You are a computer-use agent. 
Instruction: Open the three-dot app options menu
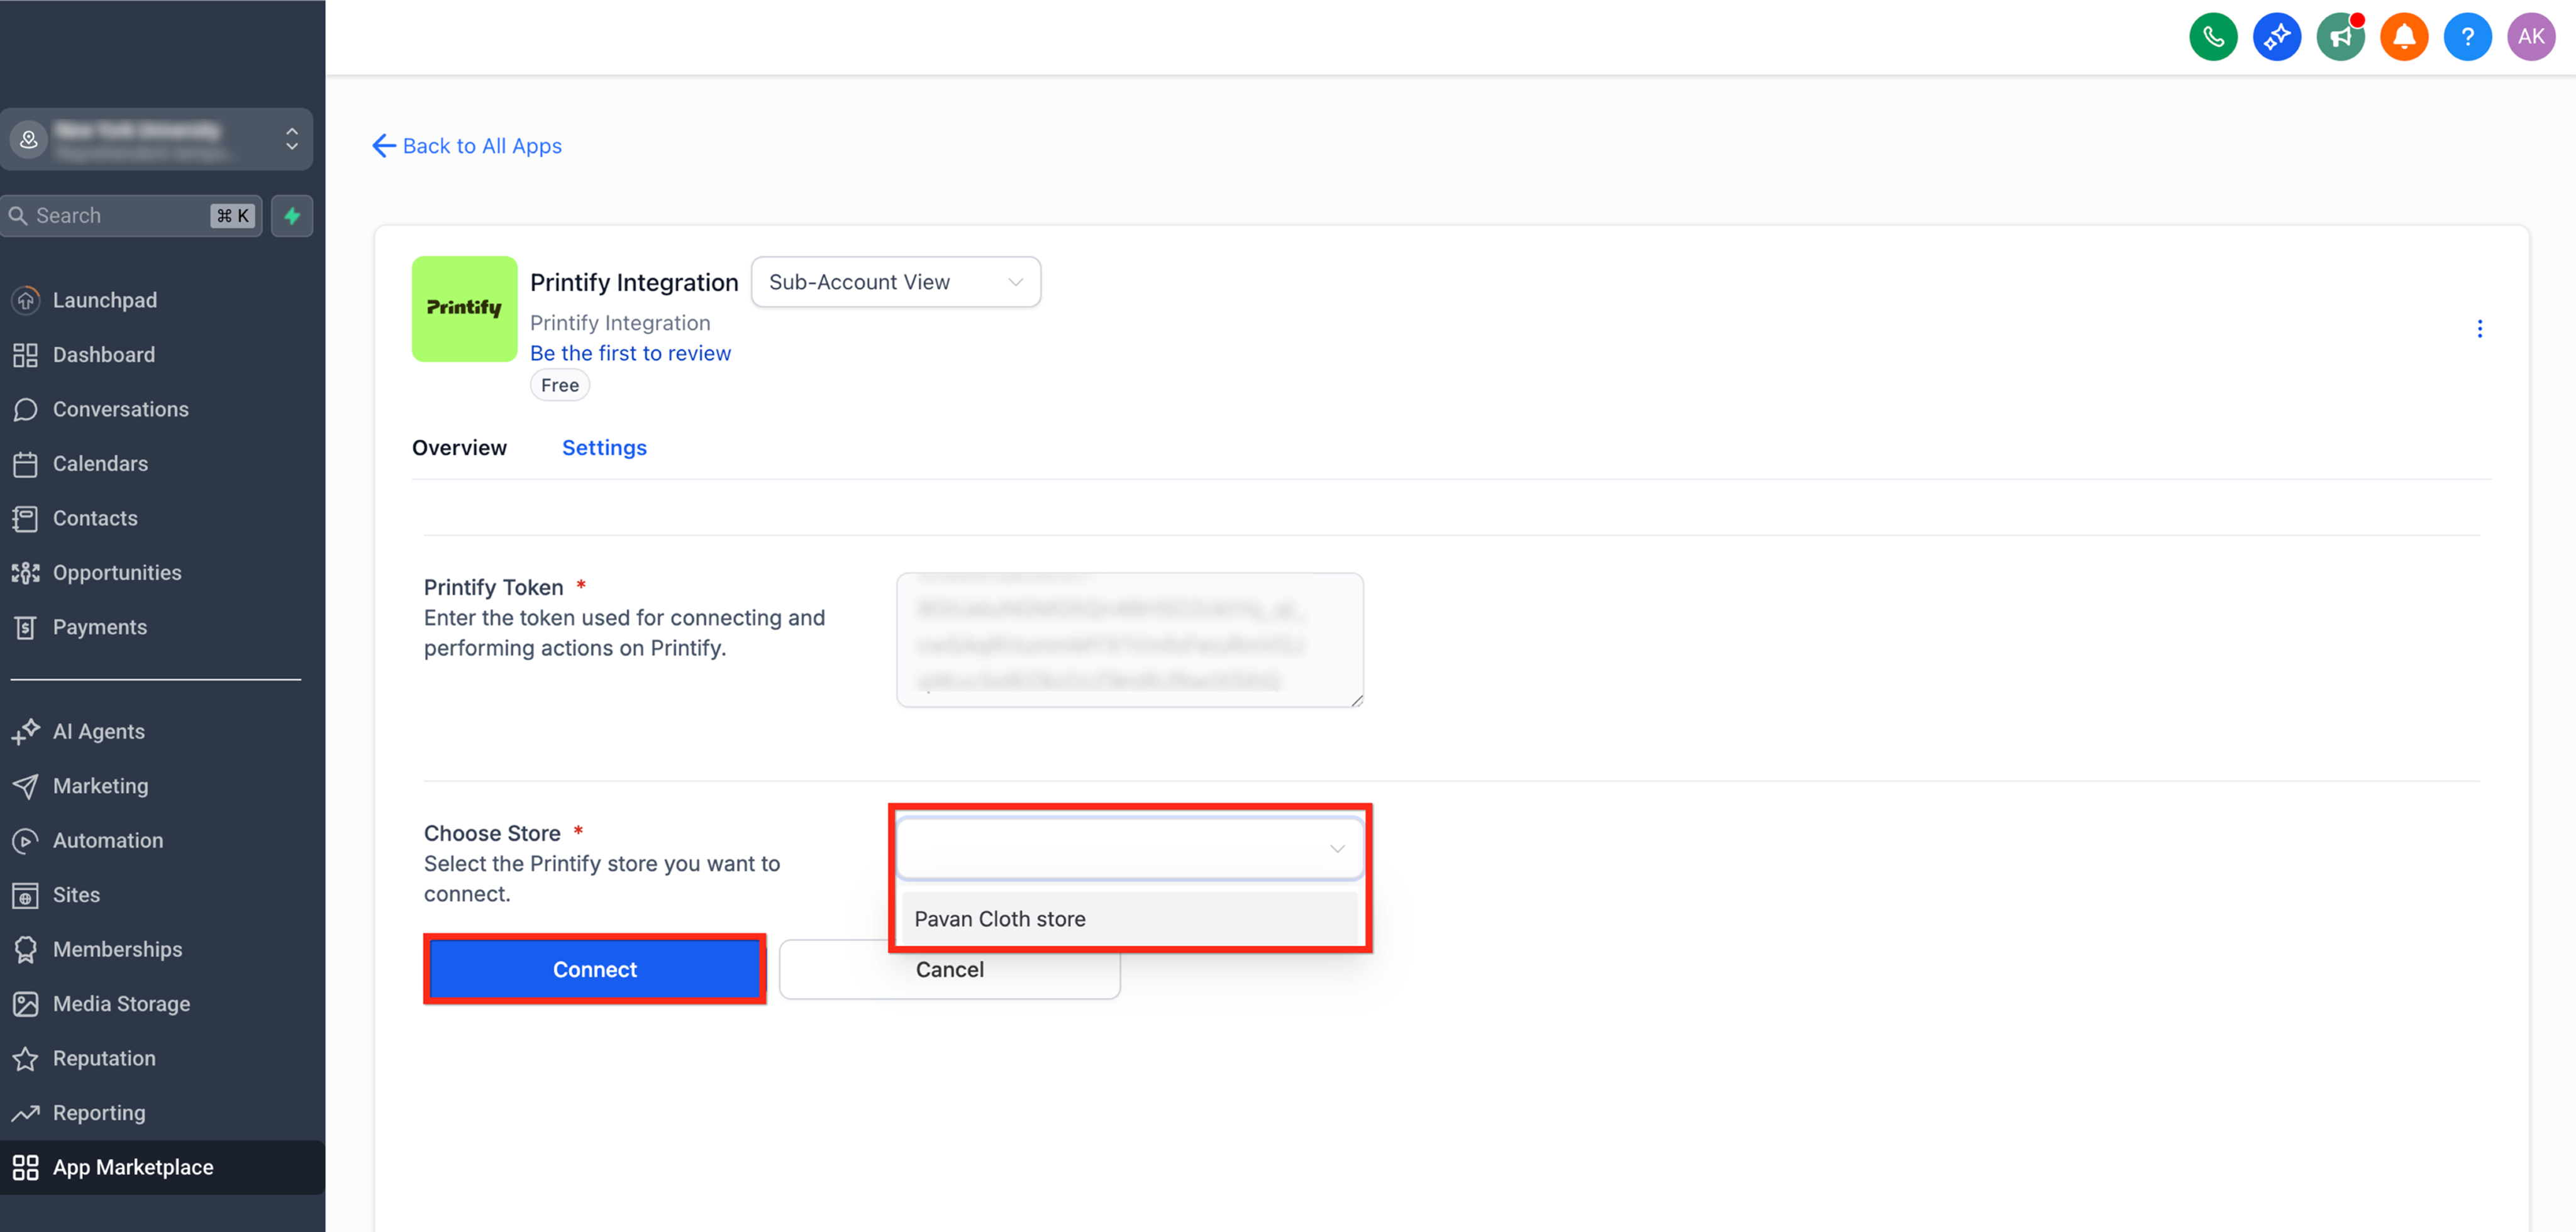[x=2479, y=329]
